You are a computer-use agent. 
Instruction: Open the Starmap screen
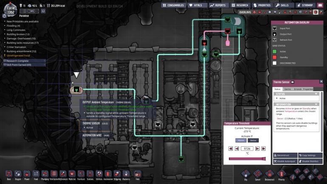[x=305, y=5]
